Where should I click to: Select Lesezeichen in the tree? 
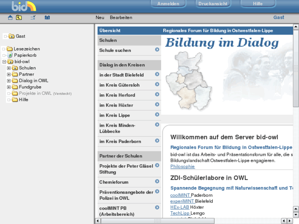pos(27,49)
